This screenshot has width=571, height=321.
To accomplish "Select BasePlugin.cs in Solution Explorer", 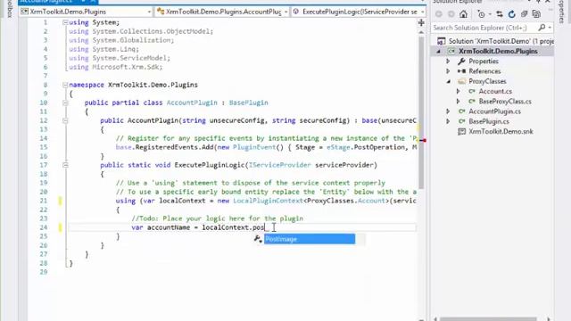I will tap(489, 121).
